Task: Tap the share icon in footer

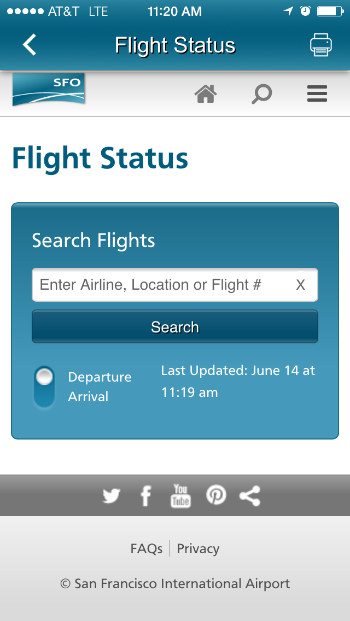Action: (250, 496)
